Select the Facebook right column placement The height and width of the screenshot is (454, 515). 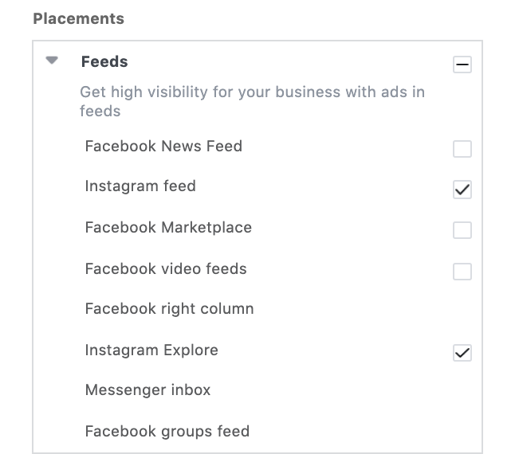pyautogui.click(x=169, y=309)
